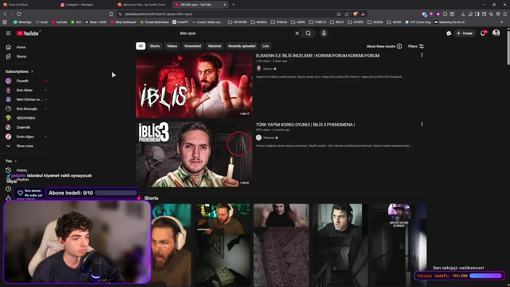Select the All filter chip

(x=140, y=46)
